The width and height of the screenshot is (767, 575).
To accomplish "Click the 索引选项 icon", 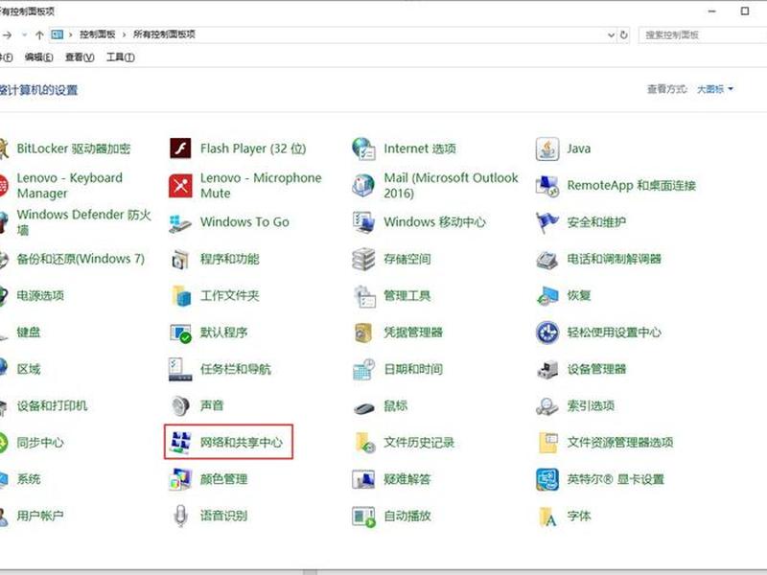I will pos(547,405).
